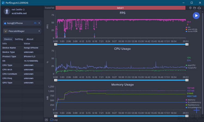Click the Value column header
Viewport: 204px width, 122px height.
[x=27, y=43]
